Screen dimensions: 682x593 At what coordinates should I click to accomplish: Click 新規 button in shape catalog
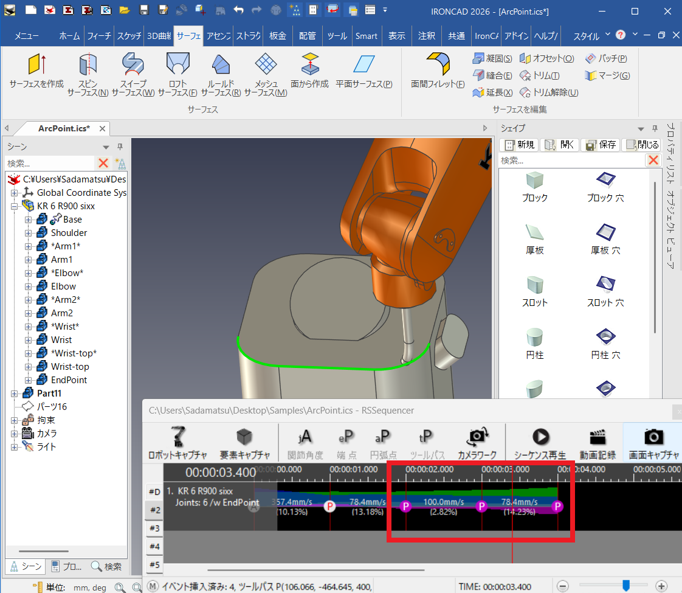coord(519,144)
